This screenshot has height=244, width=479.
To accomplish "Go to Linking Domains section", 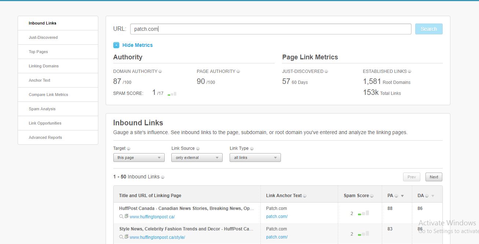I will click(x=44, y=66).
